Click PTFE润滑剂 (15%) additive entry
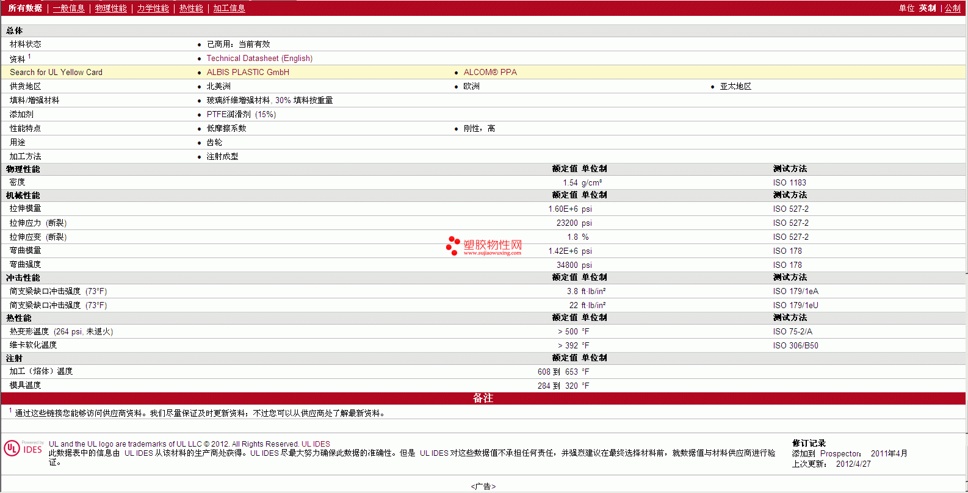The image size is (968, 493). pos(241,114)
